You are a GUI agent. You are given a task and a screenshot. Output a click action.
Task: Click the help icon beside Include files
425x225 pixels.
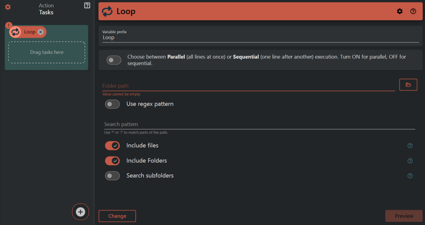point(410,146)
